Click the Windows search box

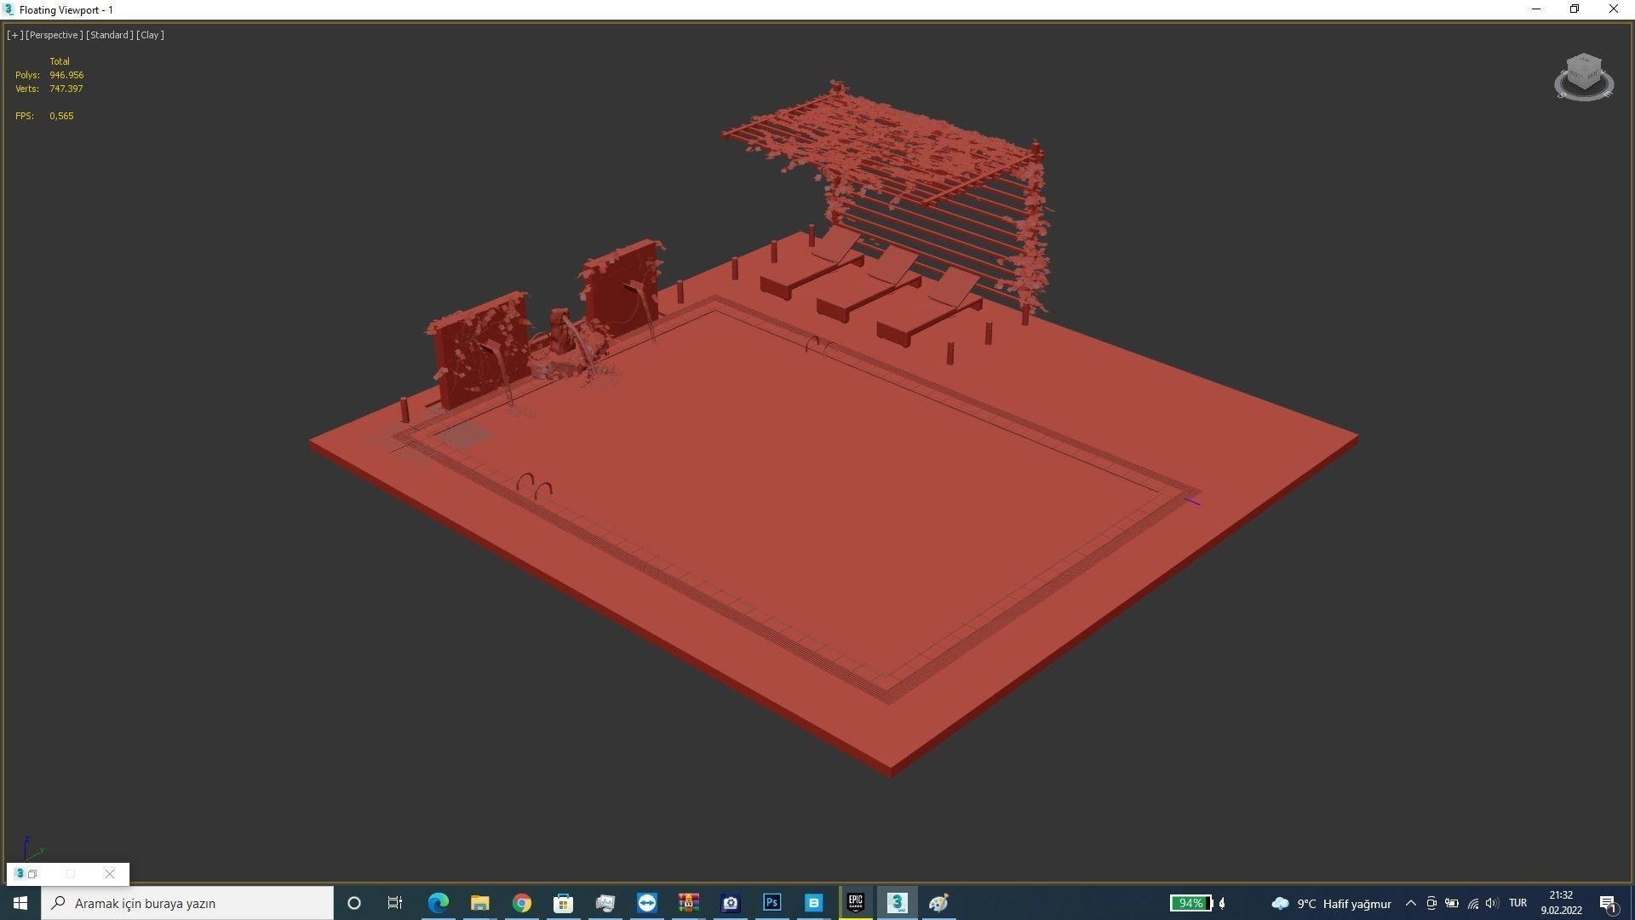(x=187, y=903)
